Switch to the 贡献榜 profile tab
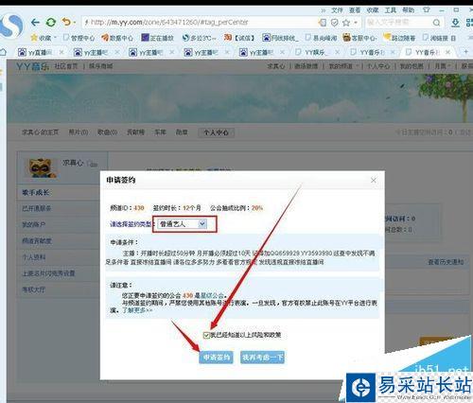This screenshot has height=403, width=473. [135, 132]
